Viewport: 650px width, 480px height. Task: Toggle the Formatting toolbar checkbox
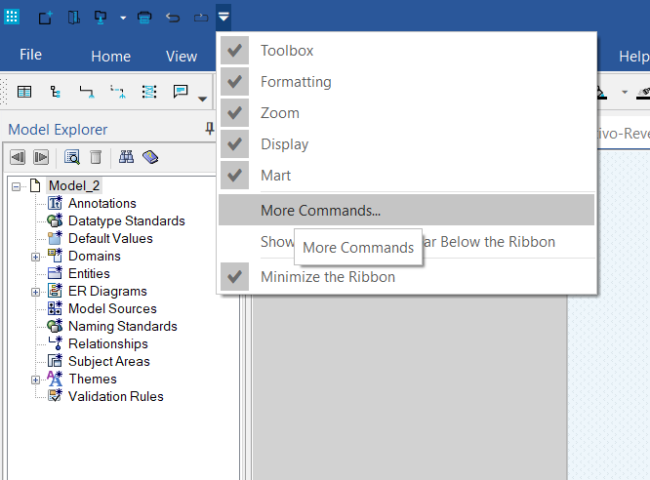pyautogui.click(x=234, y=82)
